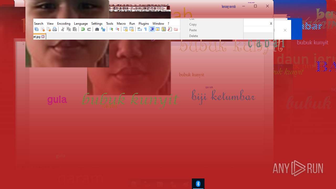
Task: Click the Paste clipboard toolbar icon
Action: coord(75,29)
